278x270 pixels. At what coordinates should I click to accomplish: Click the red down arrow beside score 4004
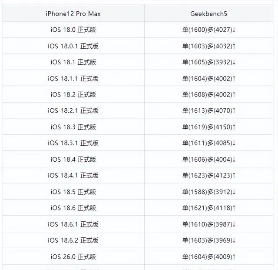pyautogui.click(x=234, y=160)
